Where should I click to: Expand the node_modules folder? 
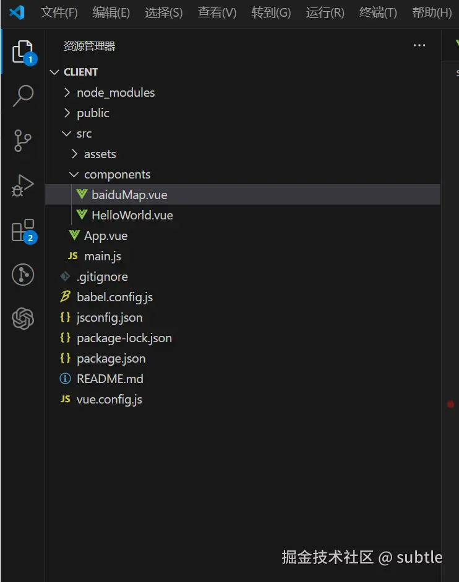(115, 92)
